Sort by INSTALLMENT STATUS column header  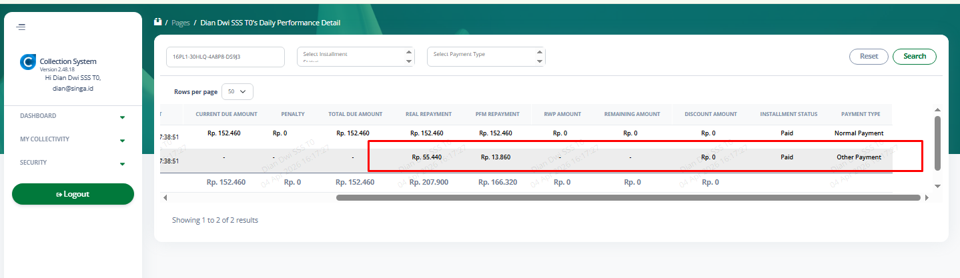(x=789, y=114)
